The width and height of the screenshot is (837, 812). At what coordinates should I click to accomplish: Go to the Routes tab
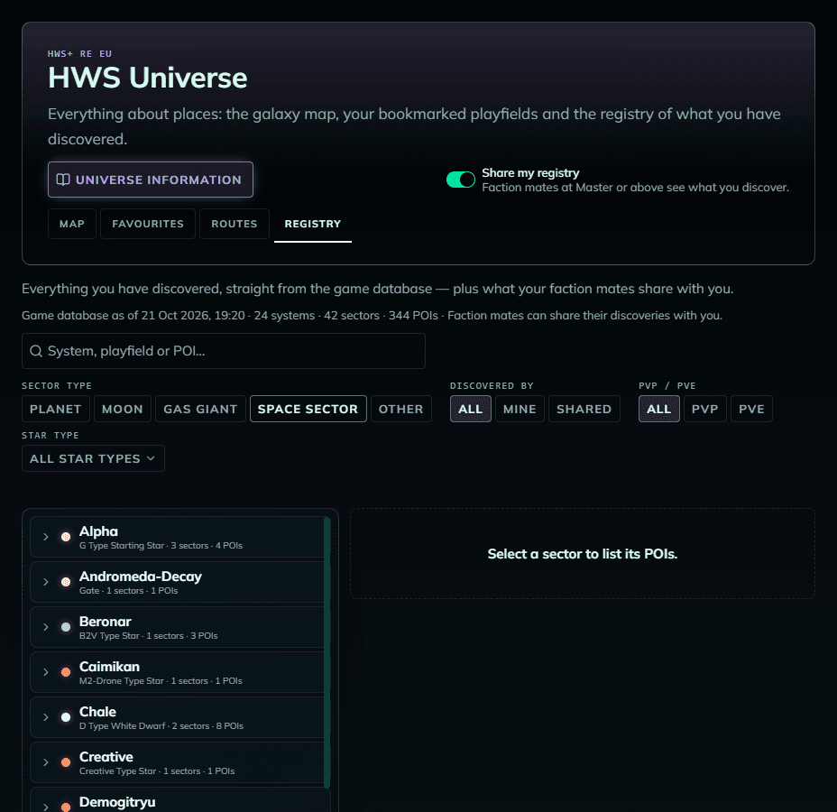point(235,224)
